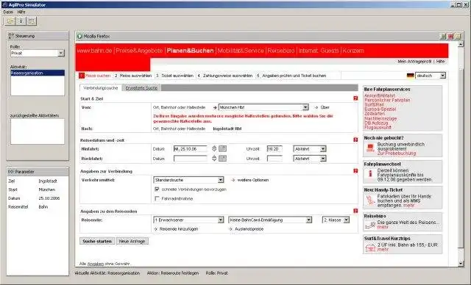This screenshot has height=285, width=471.
Task: Click Neue Anfrage button
Action: (x=132, y=241)
